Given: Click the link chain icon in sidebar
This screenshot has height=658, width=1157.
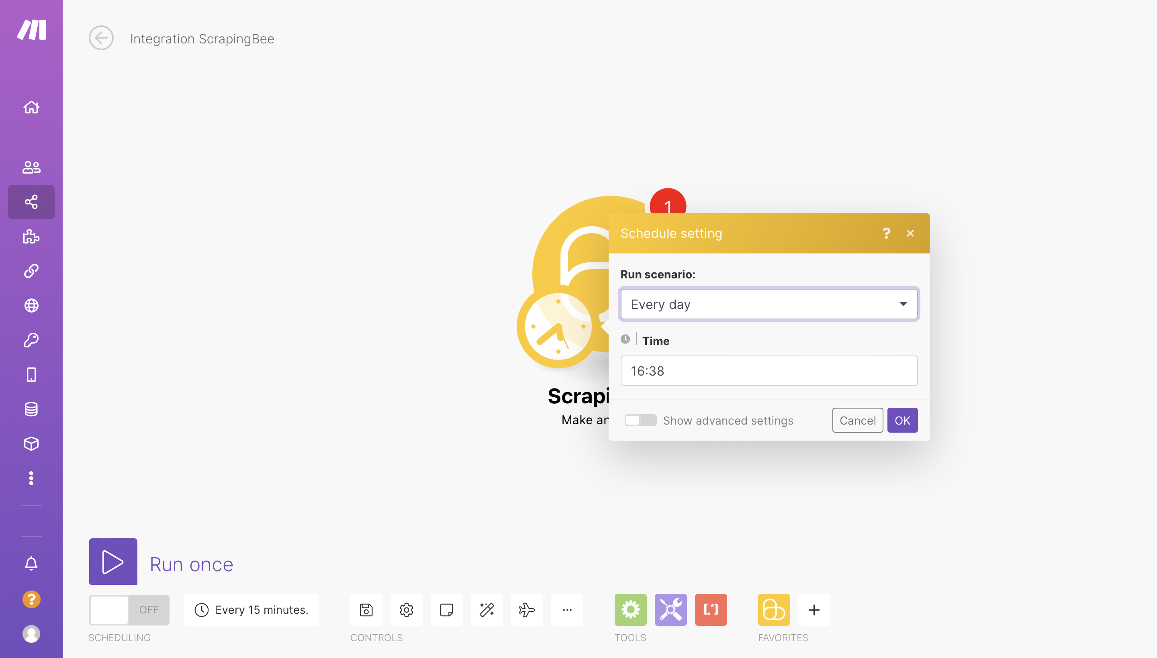Looking at the screenshot, I should tap(31, 271).
